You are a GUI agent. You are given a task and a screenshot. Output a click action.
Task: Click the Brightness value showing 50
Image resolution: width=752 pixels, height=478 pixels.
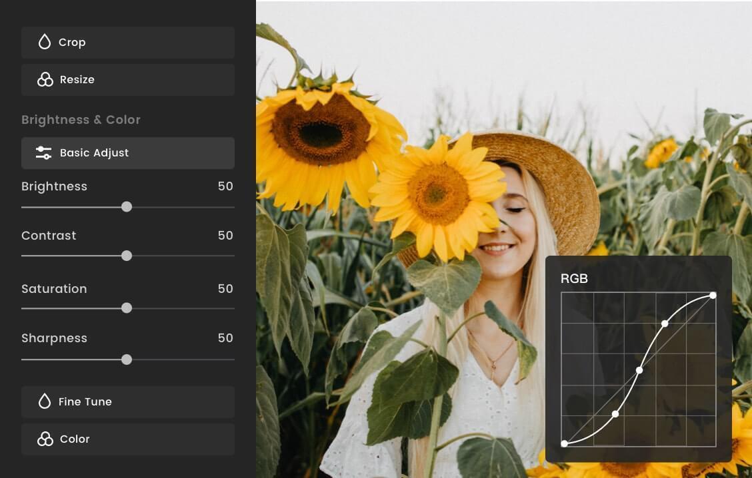(x=227, y=186)
